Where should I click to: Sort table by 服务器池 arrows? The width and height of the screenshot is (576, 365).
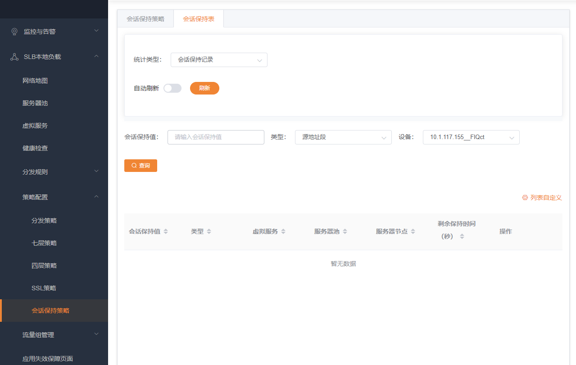[345, 231]
